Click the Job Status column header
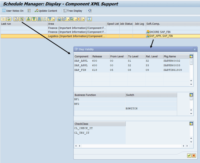Screen dimensions: 200x163 (x=126, y=24)
